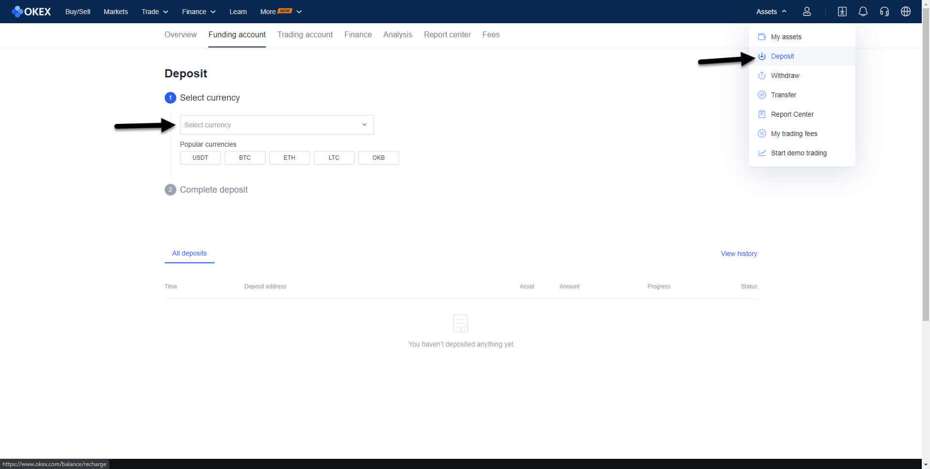Click the OKEX logo
This screenshot has width=930, height=469.
point(31,12)
